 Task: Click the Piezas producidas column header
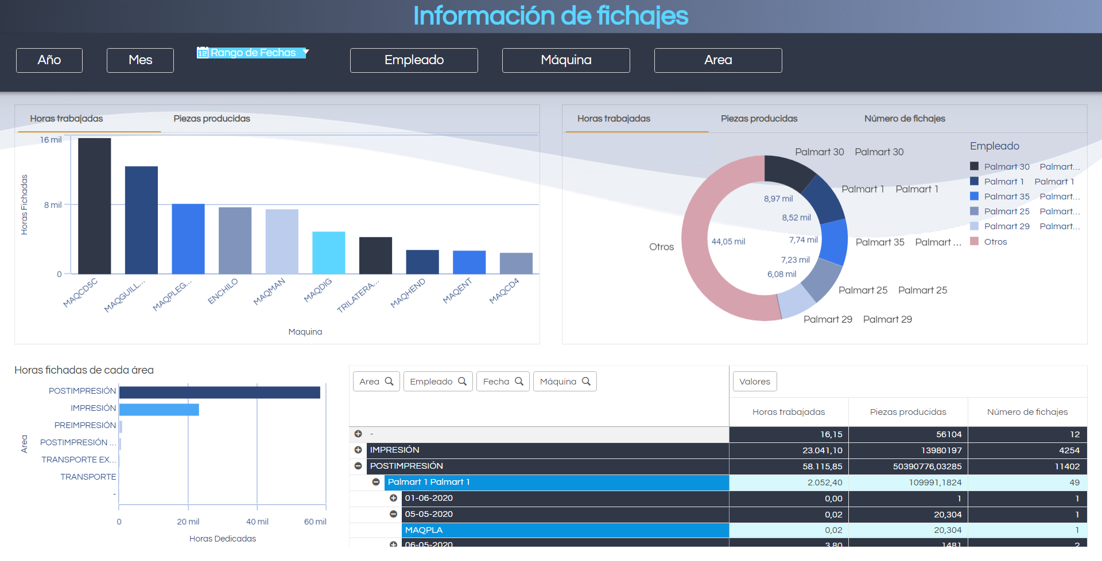908,412
